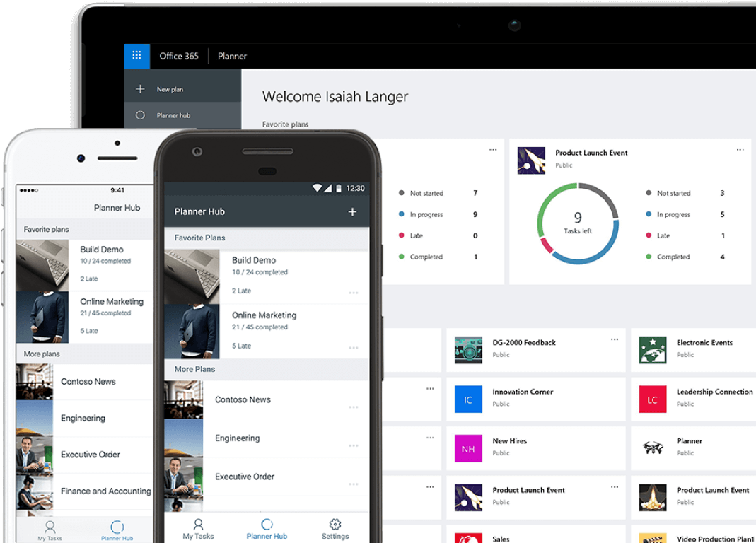Viewport: 756px width, 543px height.
Task: Open Finance and Accounting plan on the iPhone
Action: click(x=85, y=491)
